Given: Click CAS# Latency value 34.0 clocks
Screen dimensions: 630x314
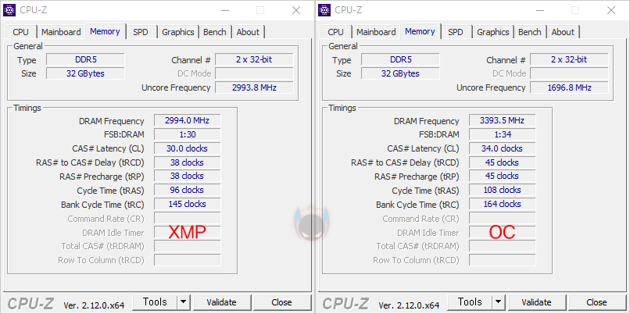Looking at the screenshot, I should [x=503, y=148].
